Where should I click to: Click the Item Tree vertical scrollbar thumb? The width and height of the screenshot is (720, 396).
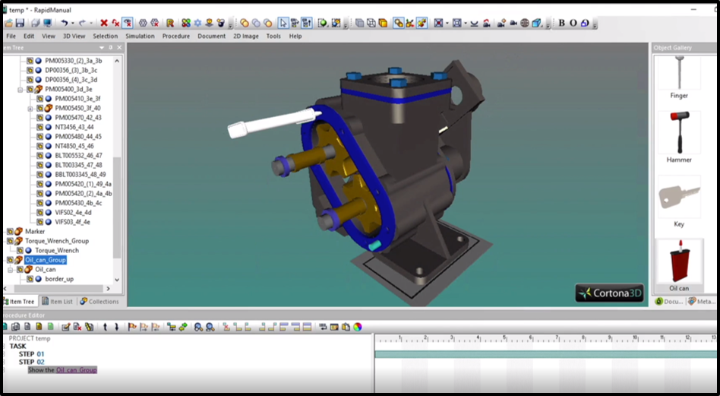click(x=117, y=207)
